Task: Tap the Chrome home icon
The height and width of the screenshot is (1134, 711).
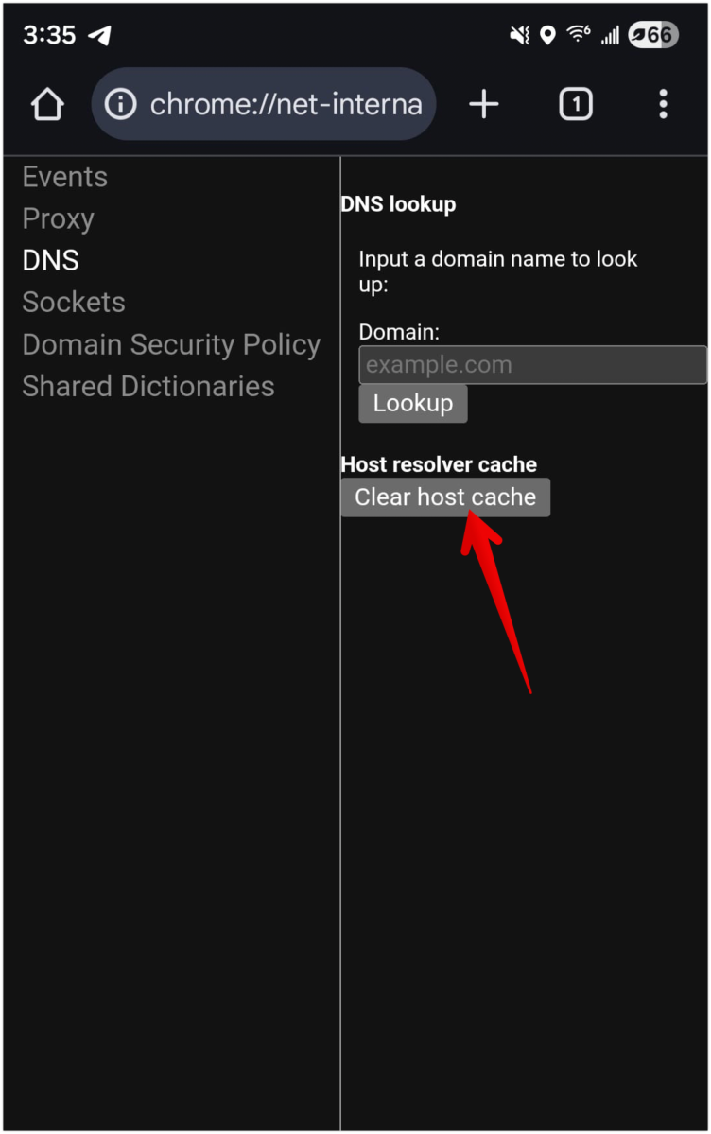Action: [x=47, y=105]
